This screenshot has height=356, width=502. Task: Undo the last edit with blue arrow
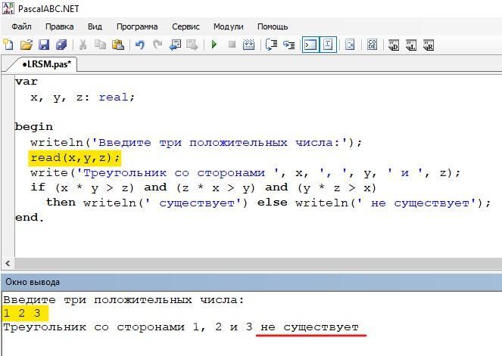tap(140, 45)
